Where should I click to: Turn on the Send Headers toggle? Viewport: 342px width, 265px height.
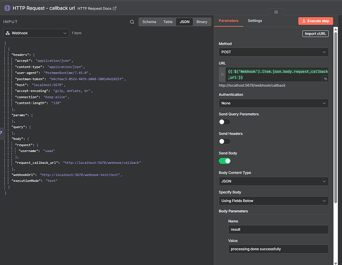pos(224,142)
